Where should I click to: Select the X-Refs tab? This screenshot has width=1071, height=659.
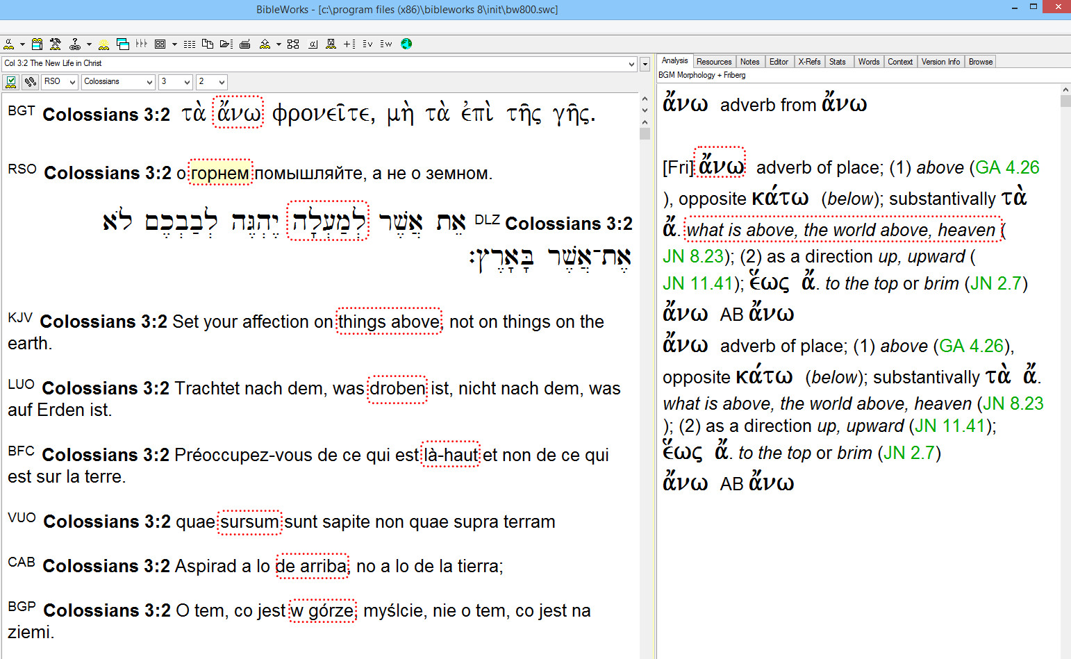(x=809, y=62)
